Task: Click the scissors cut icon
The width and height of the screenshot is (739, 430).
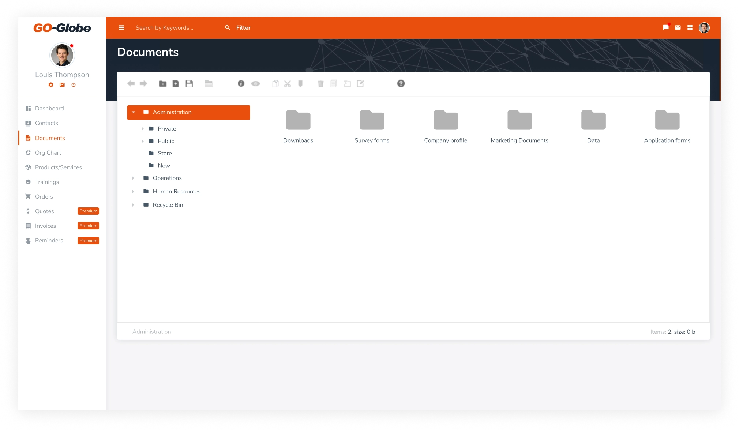Action: point(288,84)
